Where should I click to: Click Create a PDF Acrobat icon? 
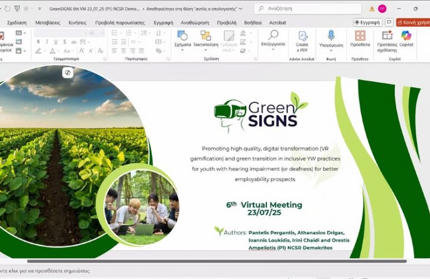pyautogui.click(x=302, y=41)
